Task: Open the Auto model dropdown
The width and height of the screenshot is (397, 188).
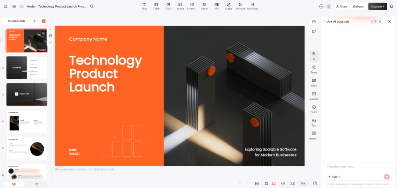Action: 334,177
